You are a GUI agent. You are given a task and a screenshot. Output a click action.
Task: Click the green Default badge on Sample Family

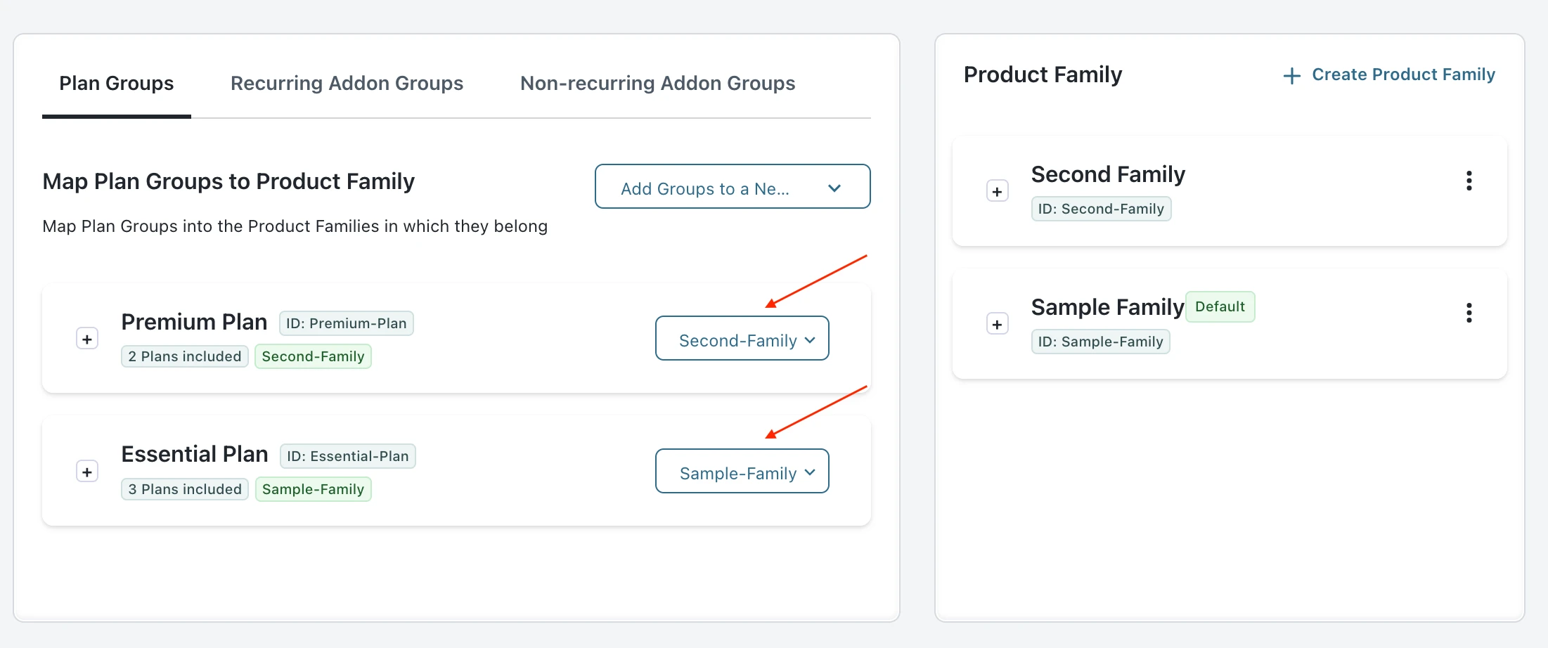pyautogui.click(x=1220, y=307)
